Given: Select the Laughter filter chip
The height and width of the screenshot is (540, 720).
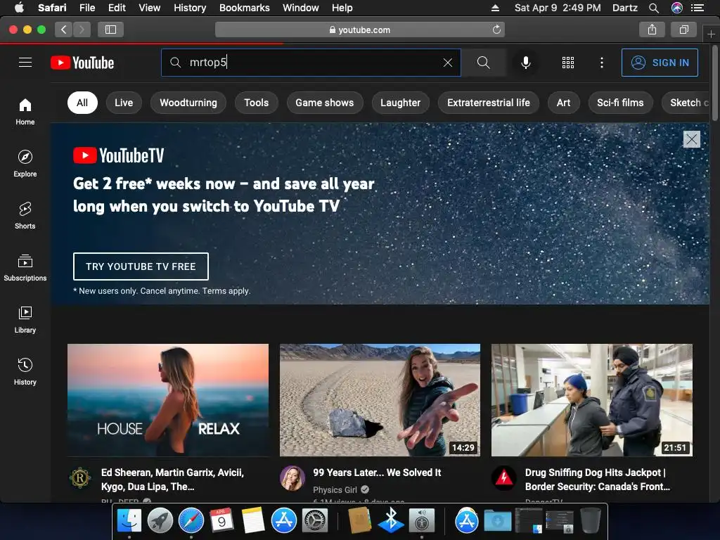Looking at the screenshot, I should tap(400, 103).
